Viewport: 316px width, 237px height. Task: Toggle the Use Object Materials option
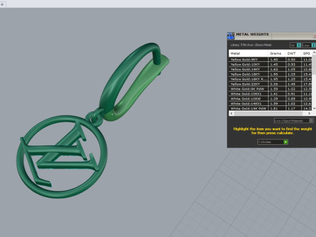[x=294, y=120]
